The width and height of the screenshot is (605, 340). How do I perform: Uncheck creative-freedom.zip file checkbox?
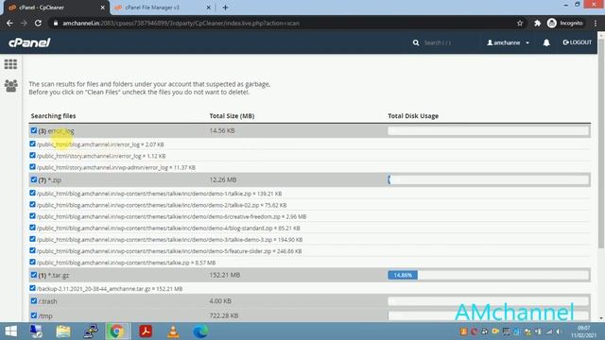tap(32, 216)
